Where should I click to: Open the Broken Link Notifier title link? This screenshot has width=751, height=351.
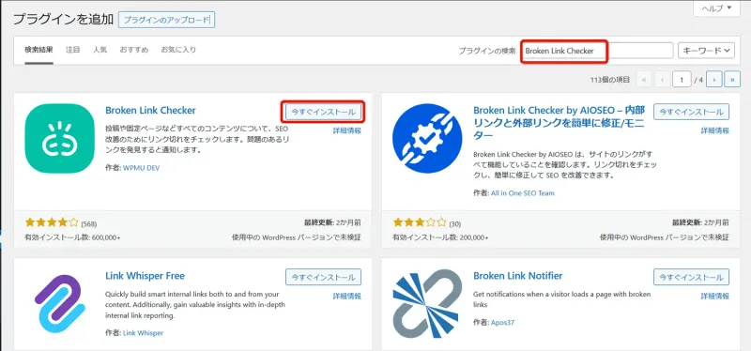pyautogui.click(x=518, y=276)
